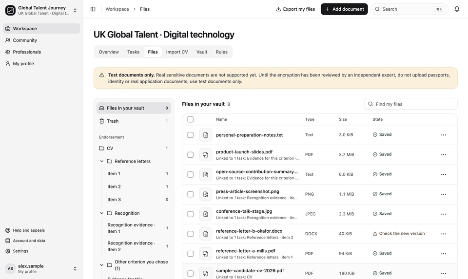Image resolution: width=468 pixels, height=279 pixels.
Task: Open Reference letters Item 3 entry
Action: (137, 200)
